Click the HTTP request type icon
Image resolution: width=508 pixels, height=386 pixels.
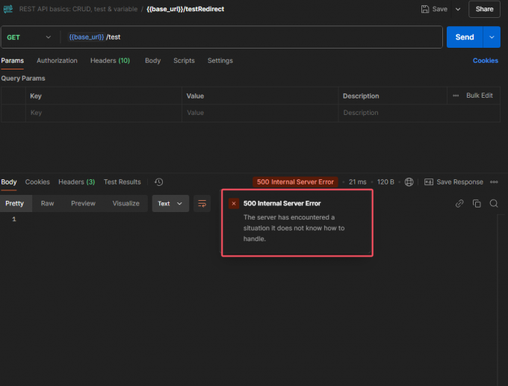click(x=8, y=9)
